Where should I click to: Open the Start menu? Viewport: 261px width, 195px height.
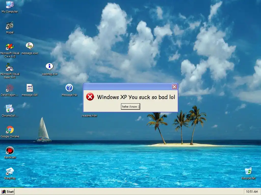[7, 192]
